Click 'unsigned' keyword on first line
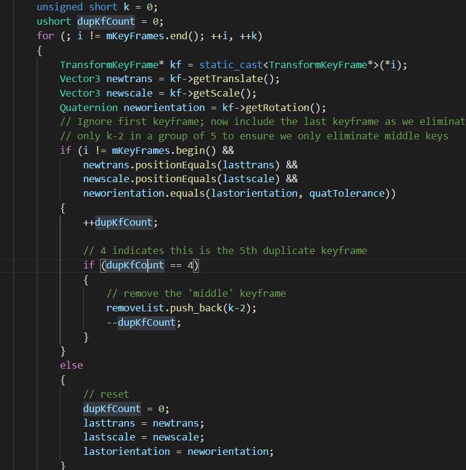The width and height of the screenshot is (466, 470). [60, 7]
